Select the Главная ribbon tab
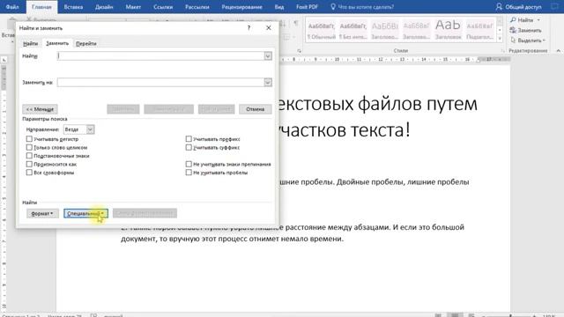 point(41,7)
